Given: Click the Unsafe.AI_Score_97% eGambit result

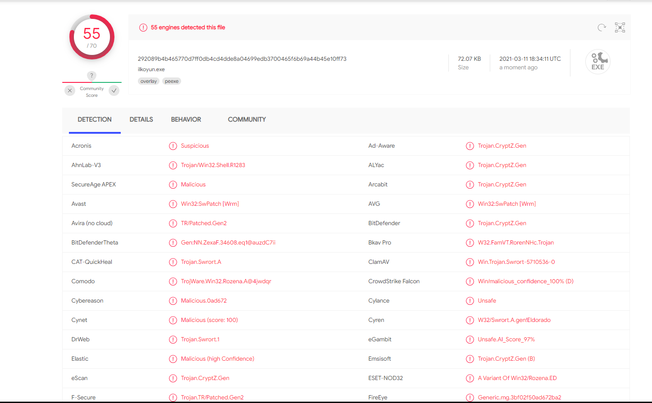Looking at the screenshot, I should [x=506, y=340].
